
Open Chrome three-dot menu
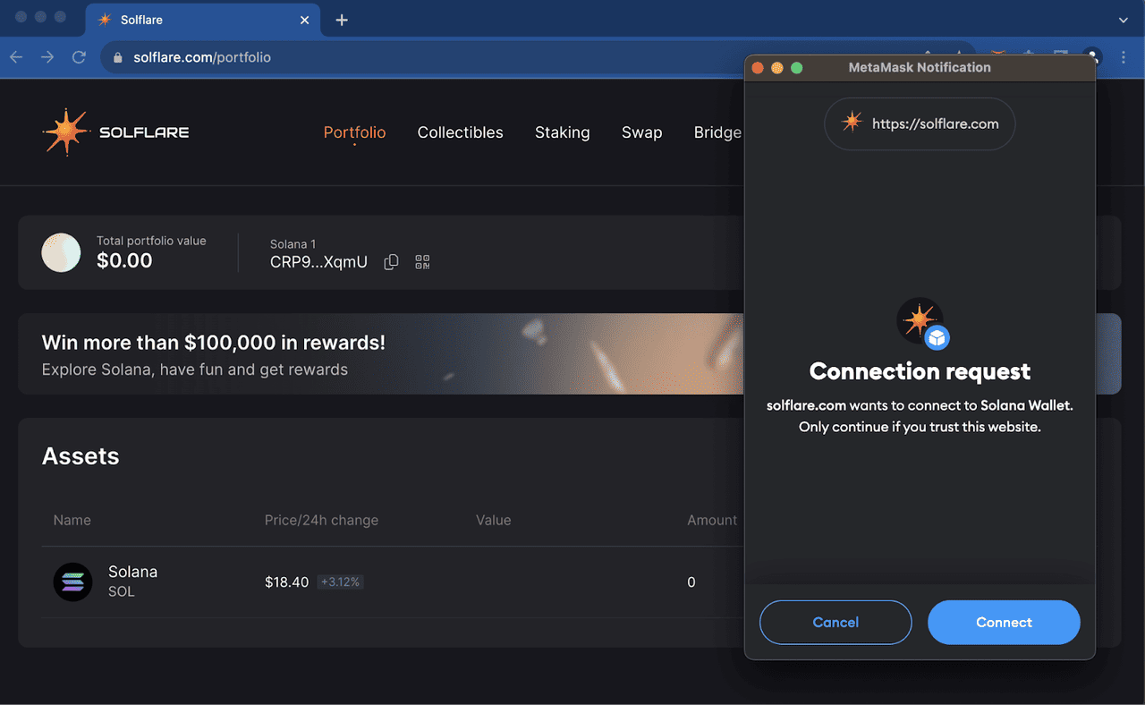[x=1124, y=57]
